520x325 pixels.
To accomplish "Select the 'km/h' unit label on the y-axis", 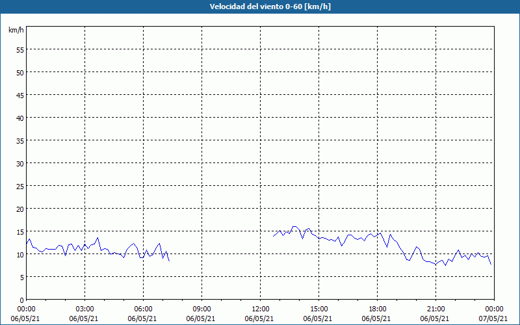I will pyautogui.click(x=16, y=30).
